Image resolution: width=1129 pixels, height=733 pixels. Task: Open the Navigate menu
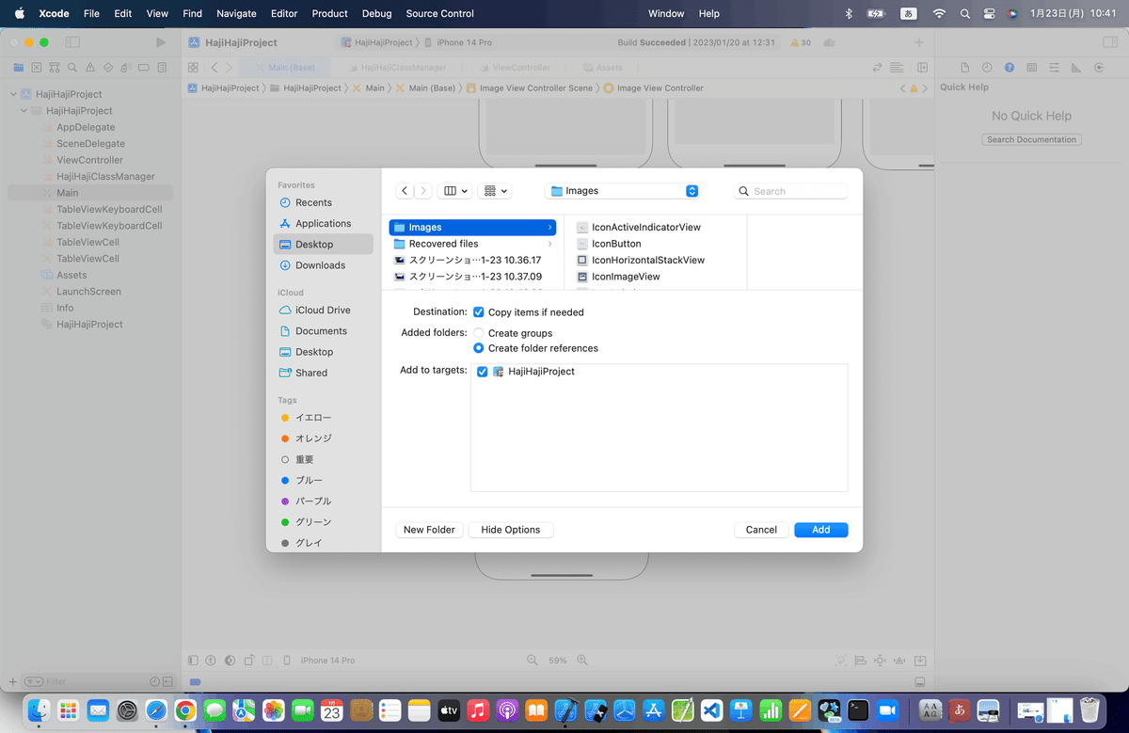[236, 13]
